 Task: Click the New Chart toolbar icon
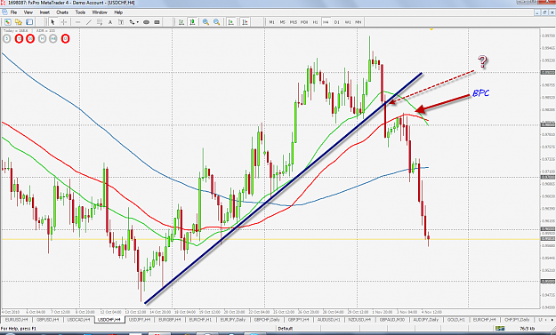pyautogui.click(x=7, y=22)
